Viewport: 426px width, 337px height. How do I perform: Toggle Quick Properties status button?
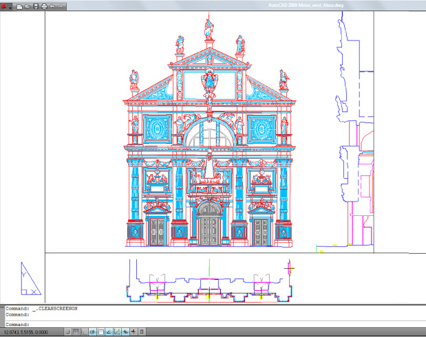(142, 332)
